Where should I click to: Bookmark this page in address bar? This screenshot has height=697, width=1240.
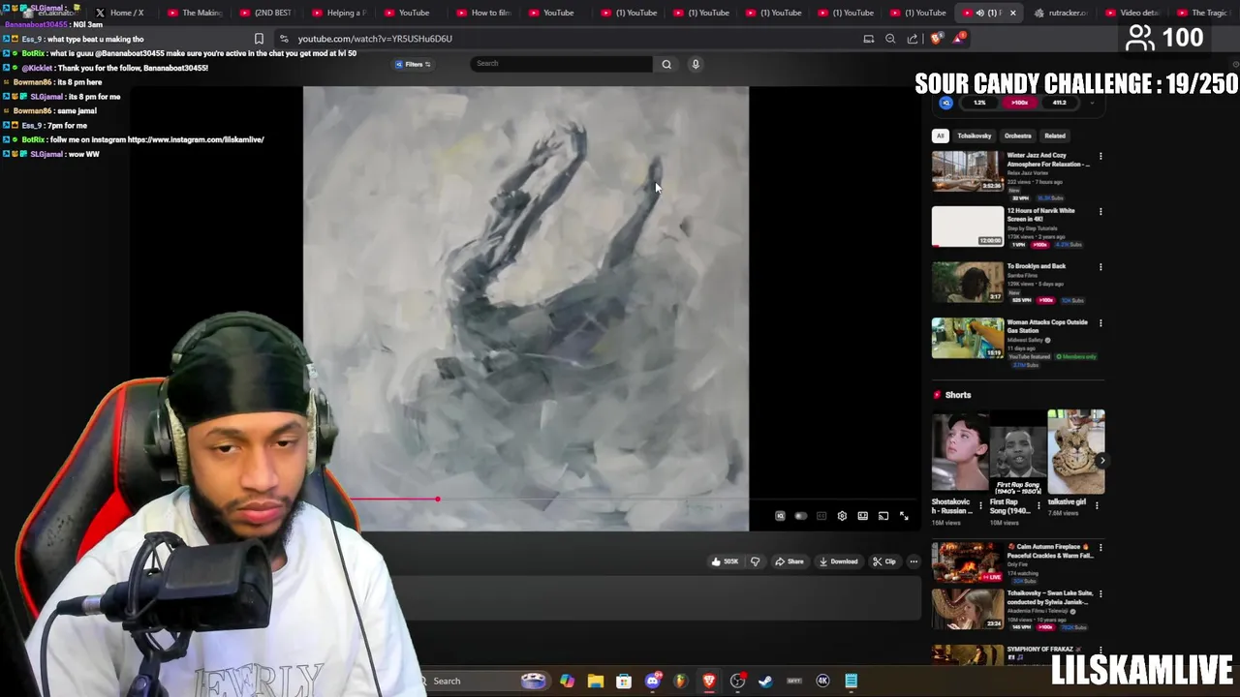pyautogui.click(x=259, y=39)
